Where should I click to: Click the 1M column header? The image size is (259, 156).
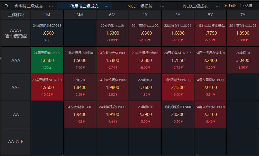47,15
